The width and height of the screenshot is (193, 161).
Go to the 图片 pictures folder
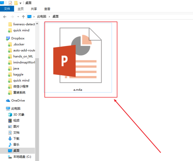tap(10, 126)
